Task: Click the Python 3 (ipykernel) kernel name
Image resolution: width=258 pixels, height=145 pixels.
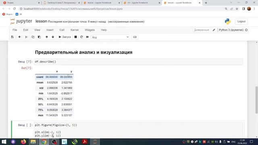Action: [231, 30]
